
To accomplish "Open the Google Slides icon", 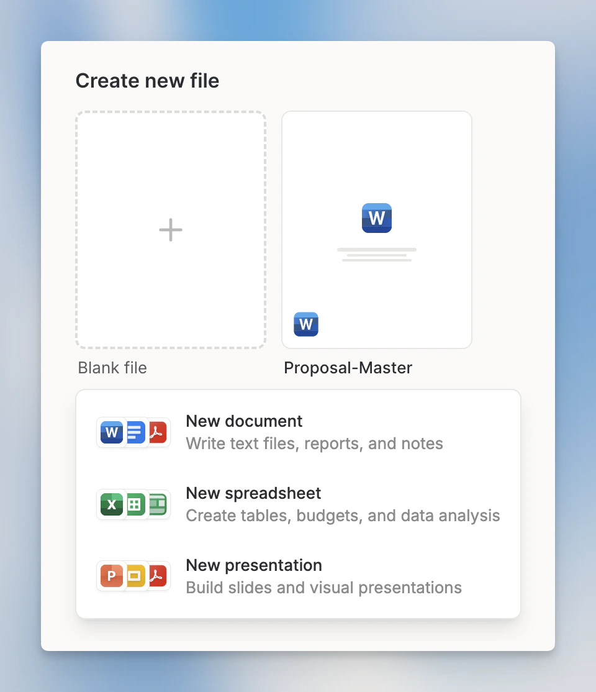I will click(133, 576).
